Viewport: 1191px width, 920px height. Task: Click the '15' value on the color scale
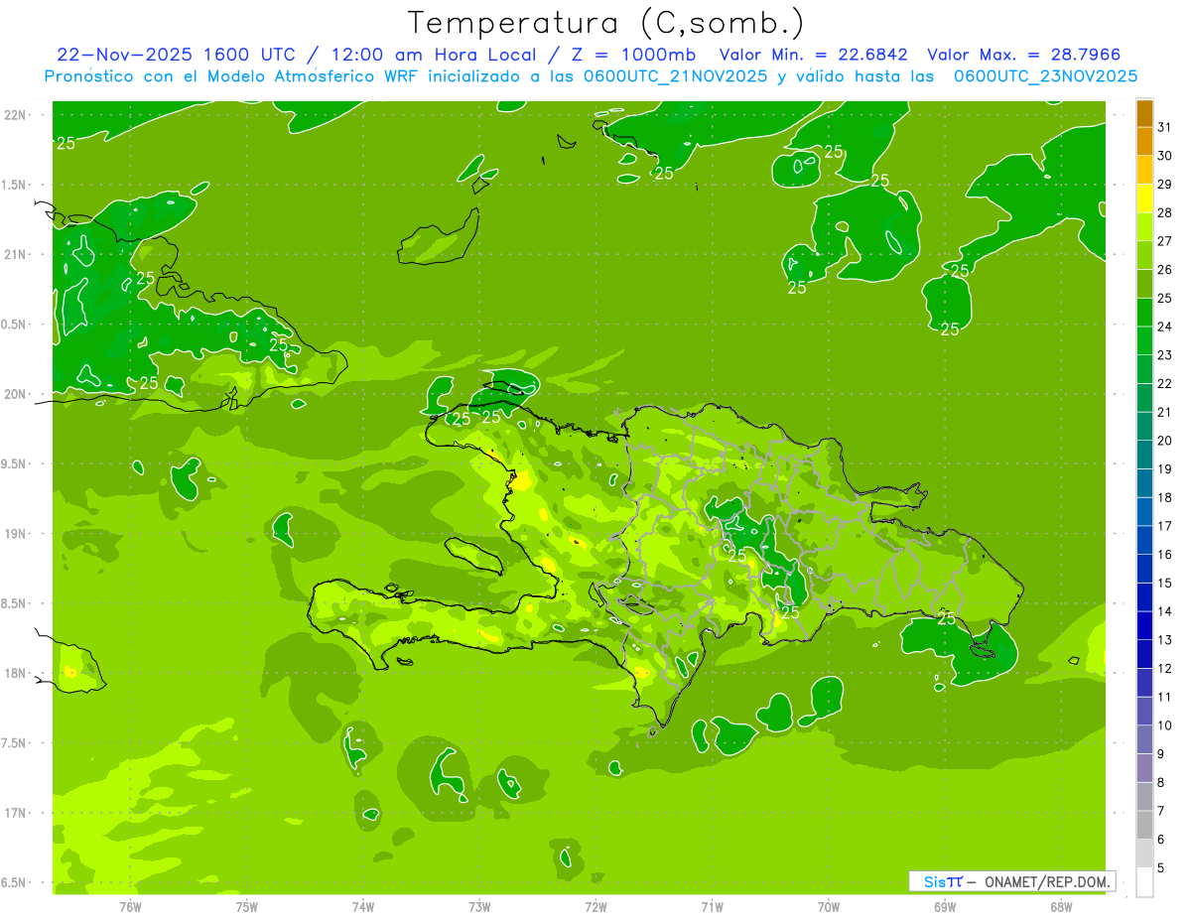pos(1165,584)
